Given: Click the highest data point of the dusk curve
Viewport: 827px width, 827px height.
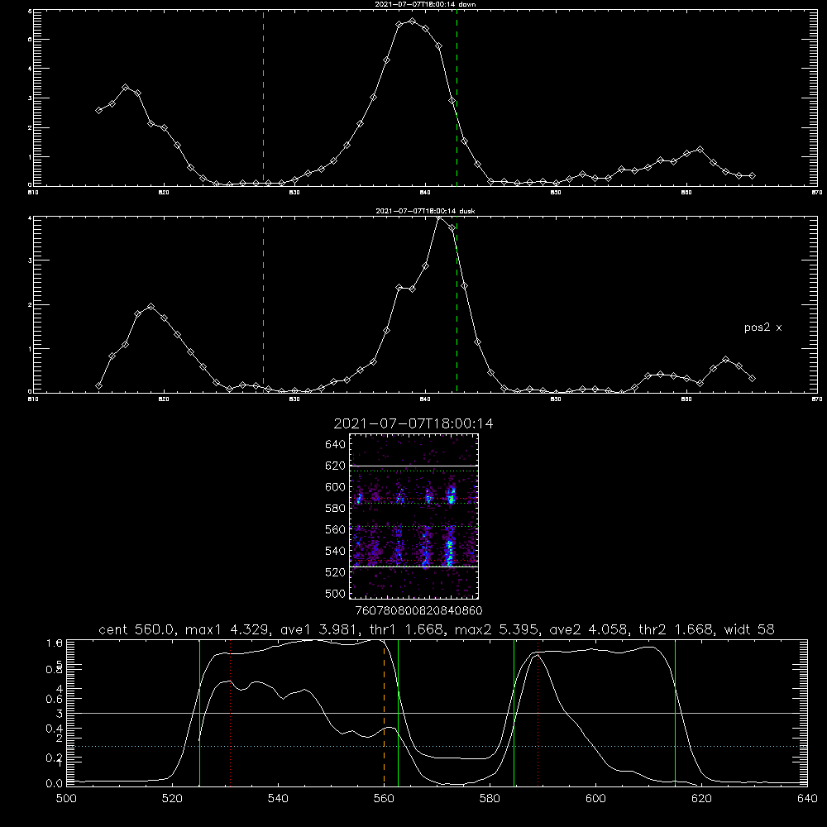Looking at the screenshot, I should point(439,218).
